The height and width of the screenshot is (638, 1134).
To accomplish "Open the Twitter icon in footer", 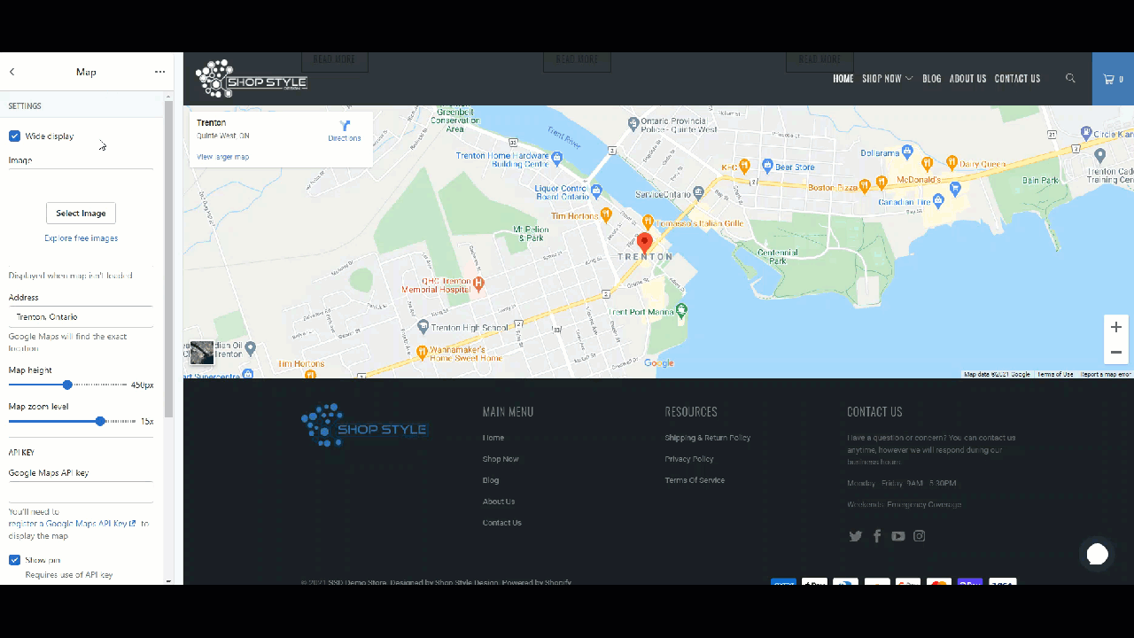I will [856, 536].
